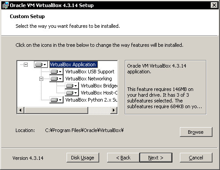Open VirtualBox Bridged feature drive icon dropdown

pos(71,86)
